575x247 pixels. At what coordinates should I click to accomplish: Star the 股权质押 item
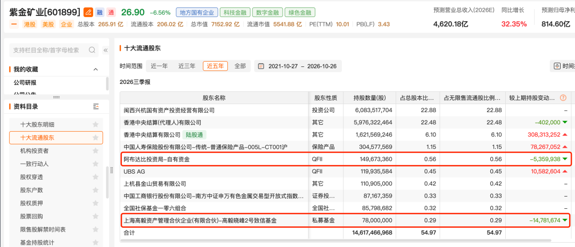pos(95,203)
